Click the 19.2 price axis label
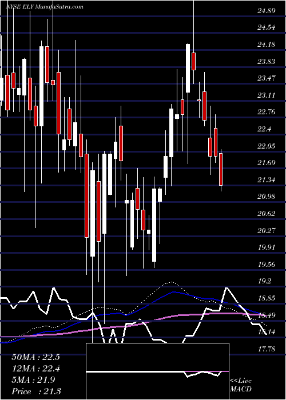 click(x=264, y=281)
